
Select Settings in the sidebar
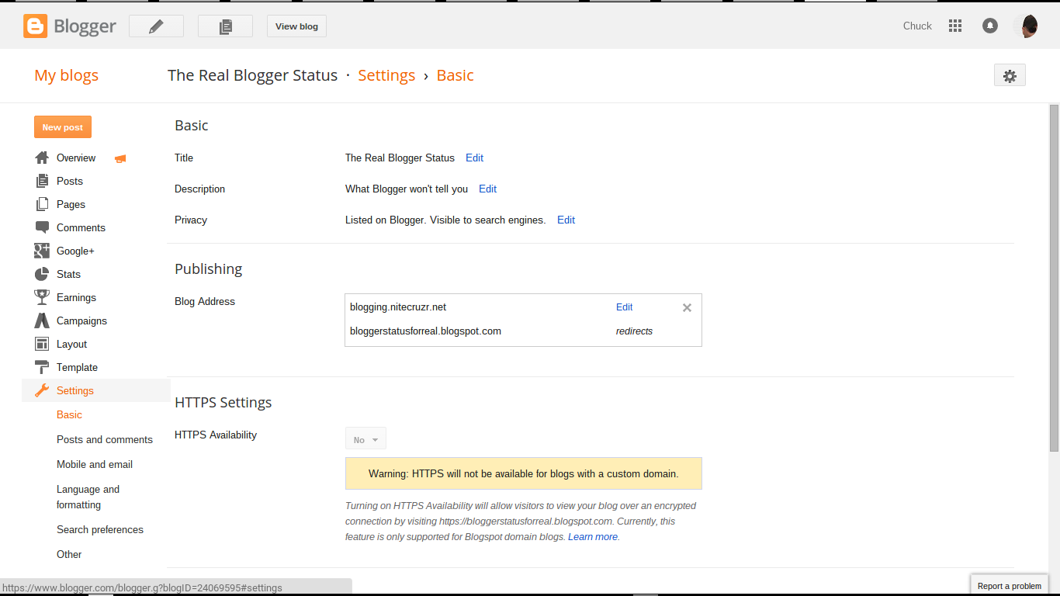(x=75, y=390)
